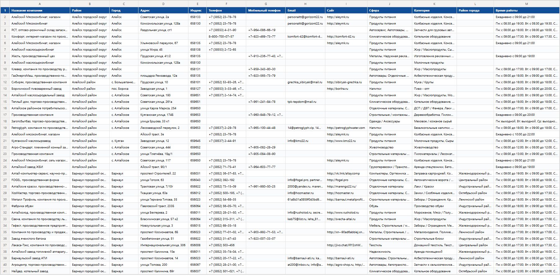Image resolution: width=560 pixels, height=280 pixels.
Task: Select email "info@hozmaster.ru"
Action: pos(305,193)
